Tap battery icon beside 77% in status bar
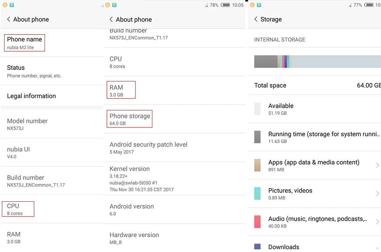Screen dimensions: 381x252 369,5
